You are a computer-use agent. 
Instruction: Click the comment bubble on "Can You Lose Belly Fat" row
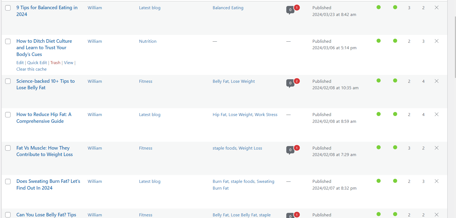click(290, 216)
